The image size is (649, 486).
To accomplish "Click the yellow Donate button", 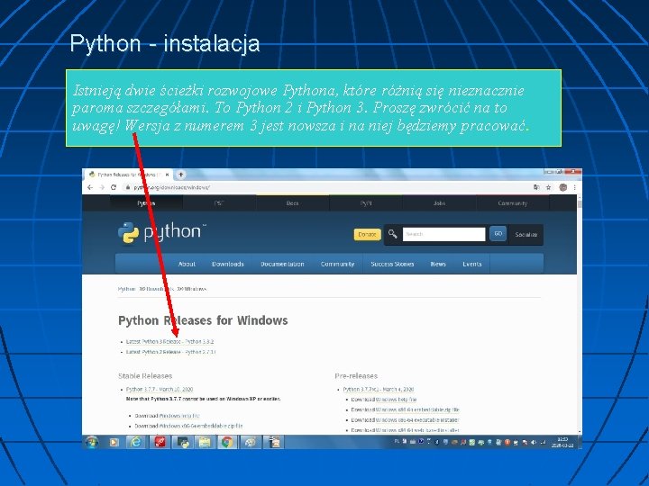I will point(367,234).
